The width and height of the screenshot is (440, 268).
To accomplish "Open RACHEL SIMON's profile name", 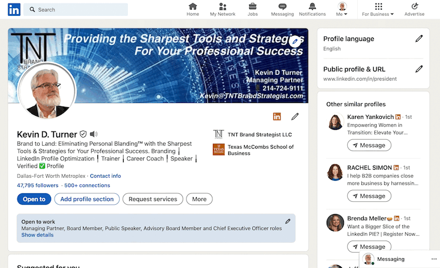I will (369, 167).
